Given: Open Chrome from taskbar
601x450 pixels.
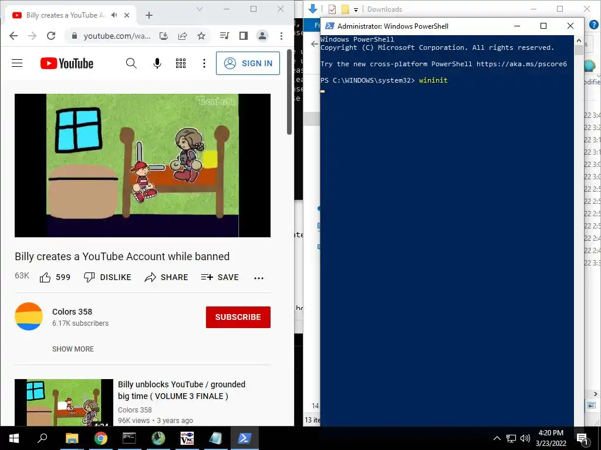Looking at the screenshot, I should pyautogui.click(x=101, y=438).
